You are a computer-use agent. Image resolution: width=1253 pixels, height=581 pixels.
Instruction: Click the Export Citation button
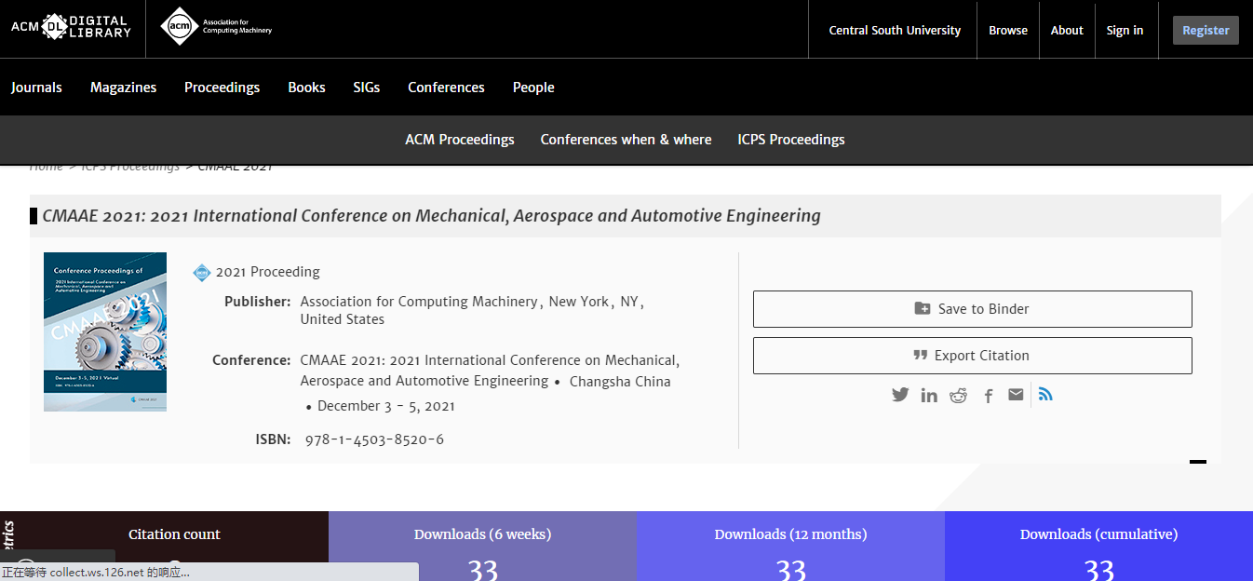pos(972,356)
